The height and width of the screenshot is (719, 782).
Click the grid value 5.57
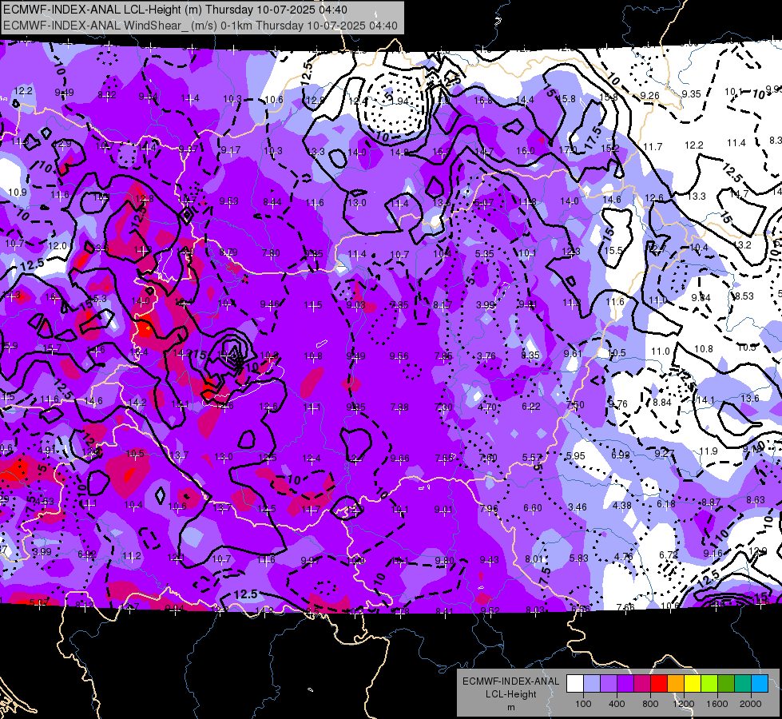point(532,457)
